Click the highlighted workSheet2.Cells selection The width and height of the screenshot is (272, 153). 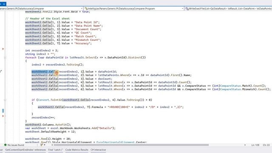tap(44, 72)
